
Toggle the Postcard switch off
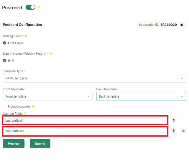tap(30, 7)
